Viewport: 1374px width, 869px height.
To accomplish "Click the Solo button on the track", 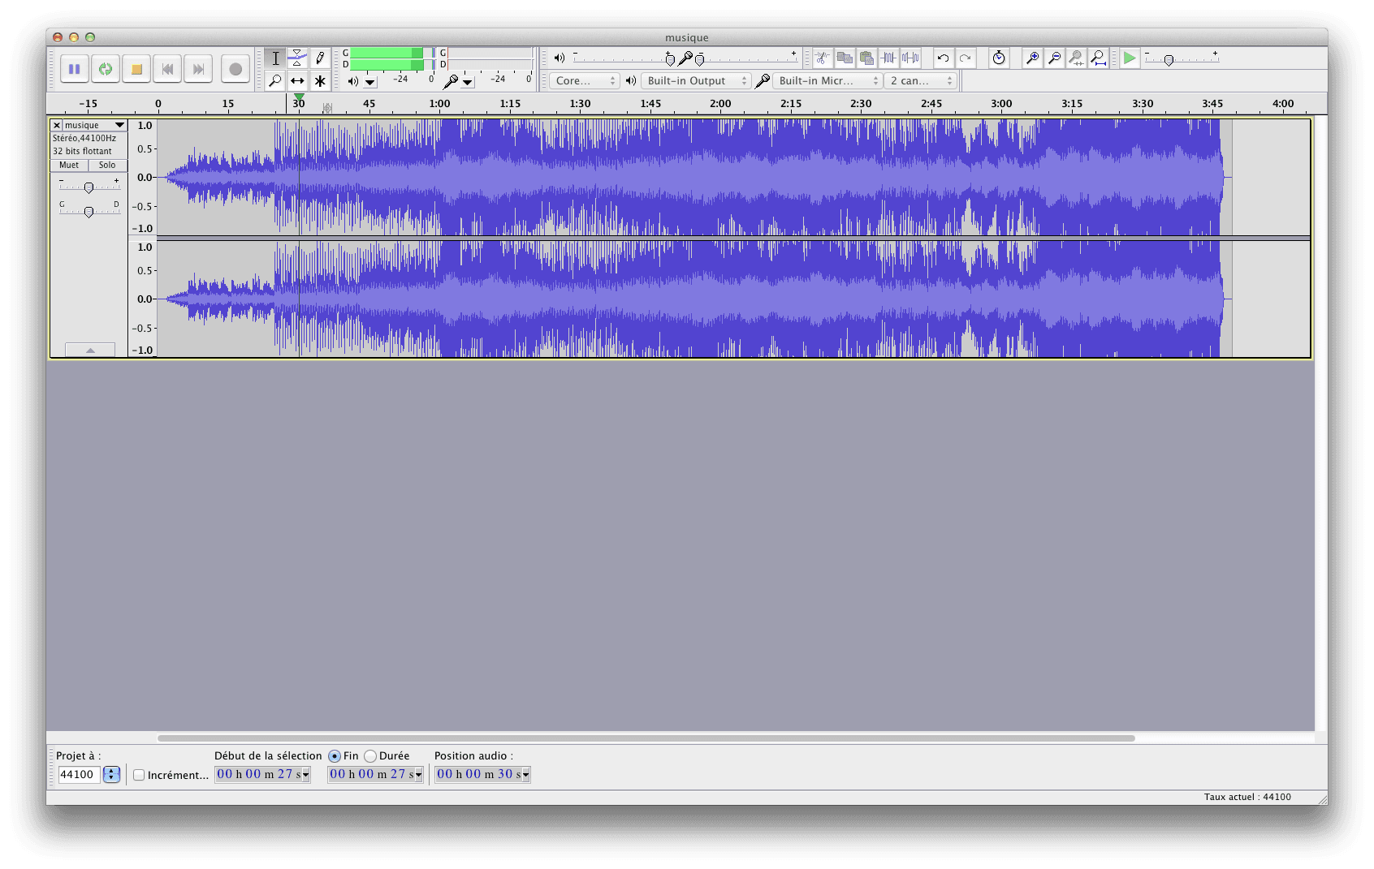I will click(x=107, y=165).
